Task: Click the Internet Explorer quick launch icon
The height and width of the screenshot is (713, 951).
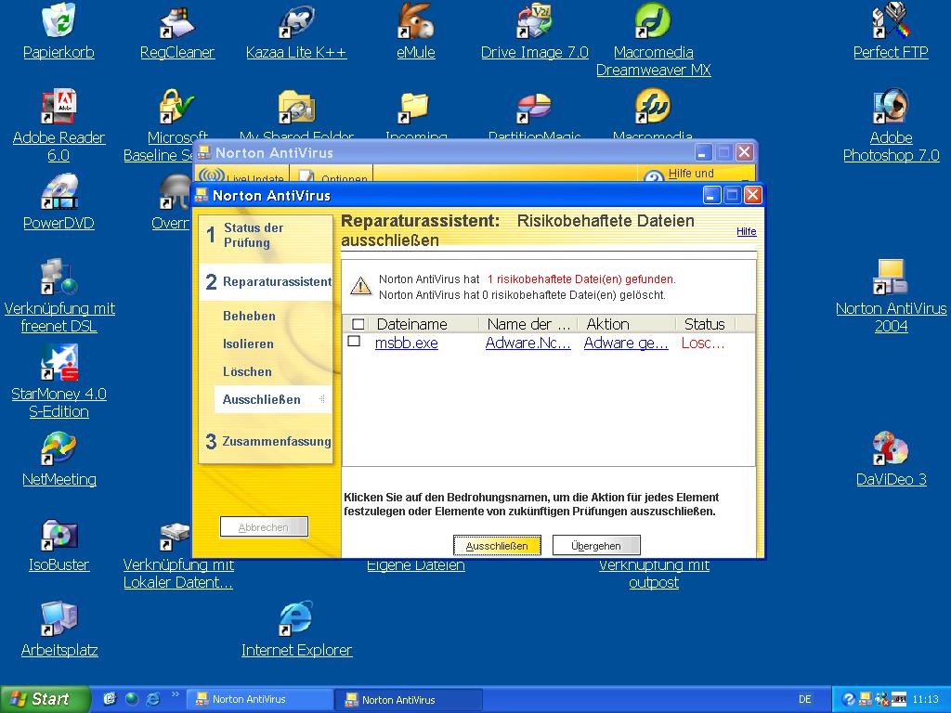Action: [x=153, y=699]
